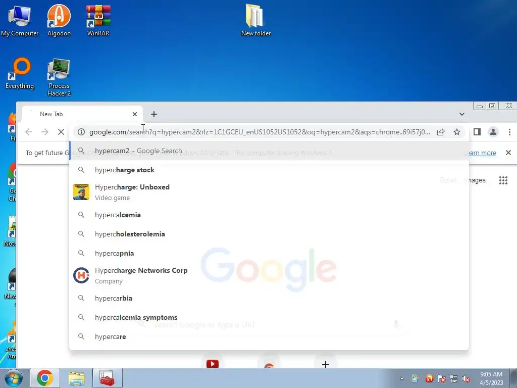Open the Action Center flag icon
517x388 pixels.
click(441, 378)
